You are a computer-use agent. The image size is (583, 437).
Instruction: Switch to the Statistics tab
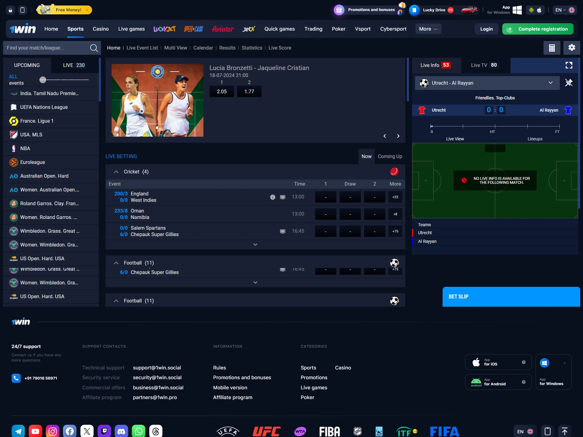pyautogui.click(x=252, y=48)
